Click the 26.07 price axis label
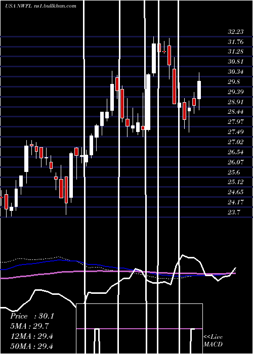The height and width of the screenshot is (354, 253). (x=236, y=162)
